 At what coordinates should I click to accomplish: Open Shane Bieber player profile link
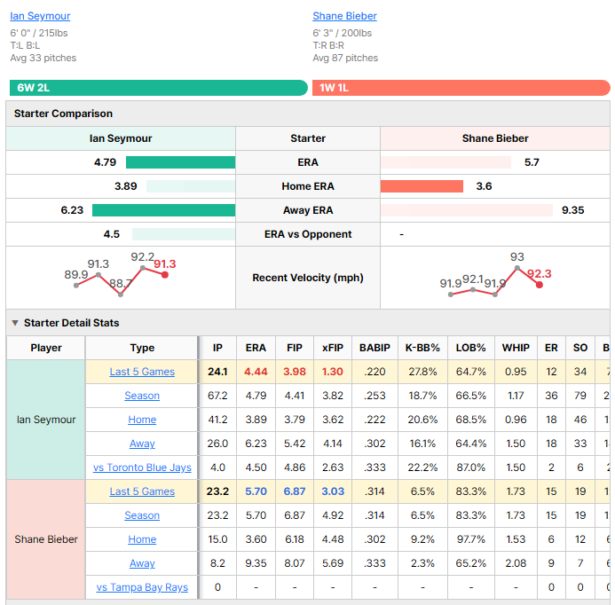[x=344, y=16]
